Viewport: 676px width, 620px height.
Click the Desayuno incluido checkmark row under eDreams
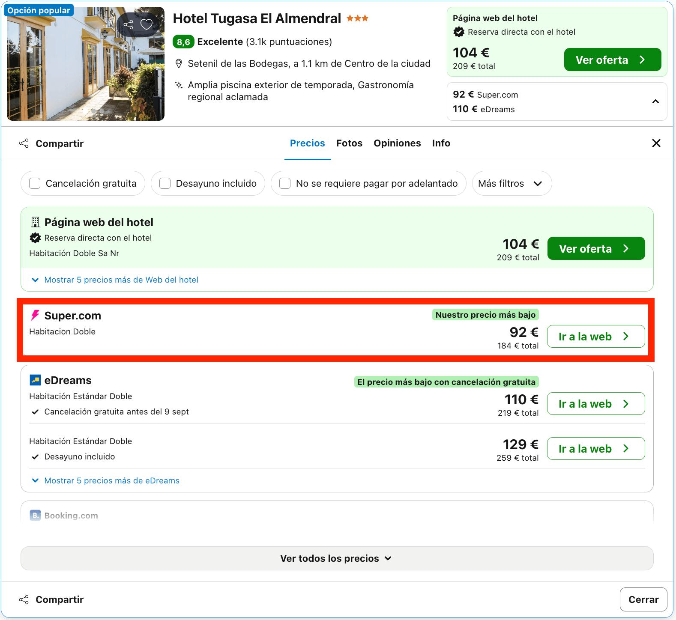[x=73, y=456]
